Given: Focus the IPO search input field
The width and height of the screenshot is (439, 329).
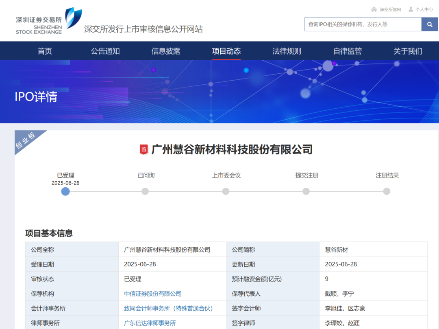Looking at the screenshot, I should point(363,24).
